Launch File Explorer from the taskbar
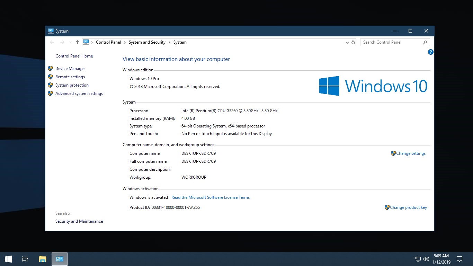 42,259
